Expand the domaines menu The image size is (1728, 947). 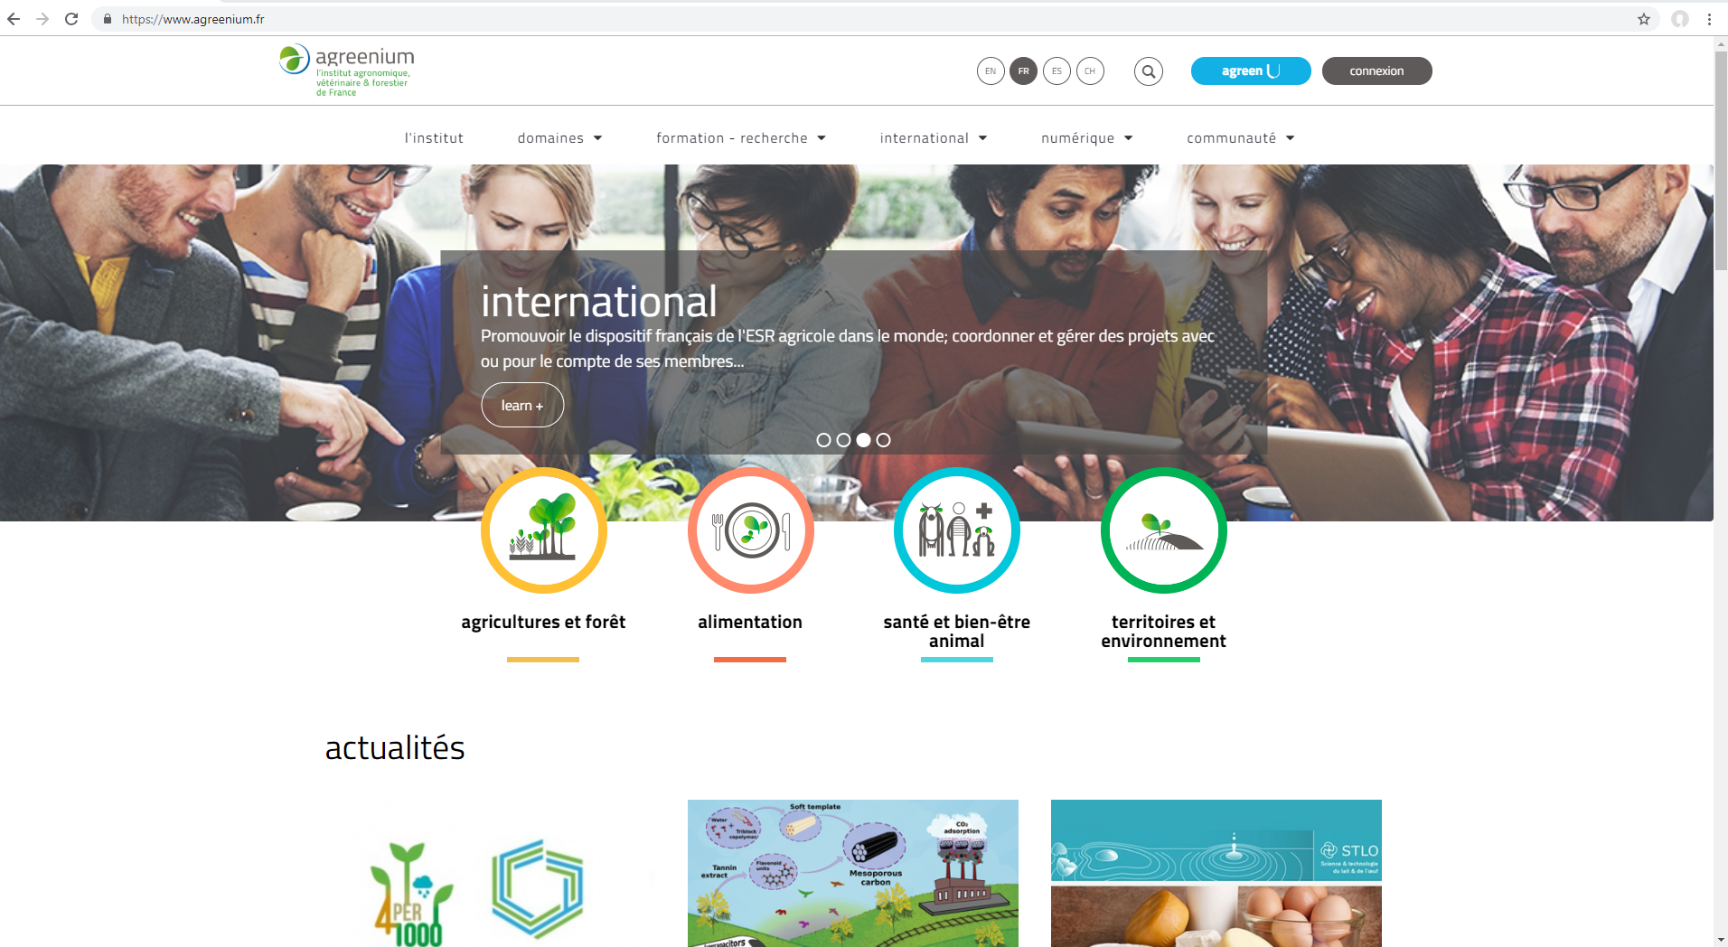click(559, 138)
